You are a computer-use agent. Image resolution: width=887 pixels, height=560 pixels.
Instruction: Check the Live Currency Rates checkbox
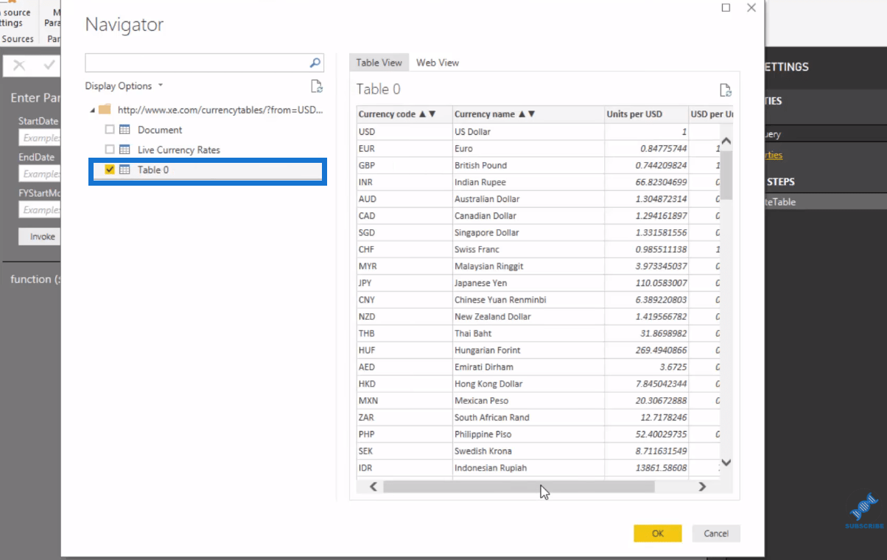[x=110, y=150]
